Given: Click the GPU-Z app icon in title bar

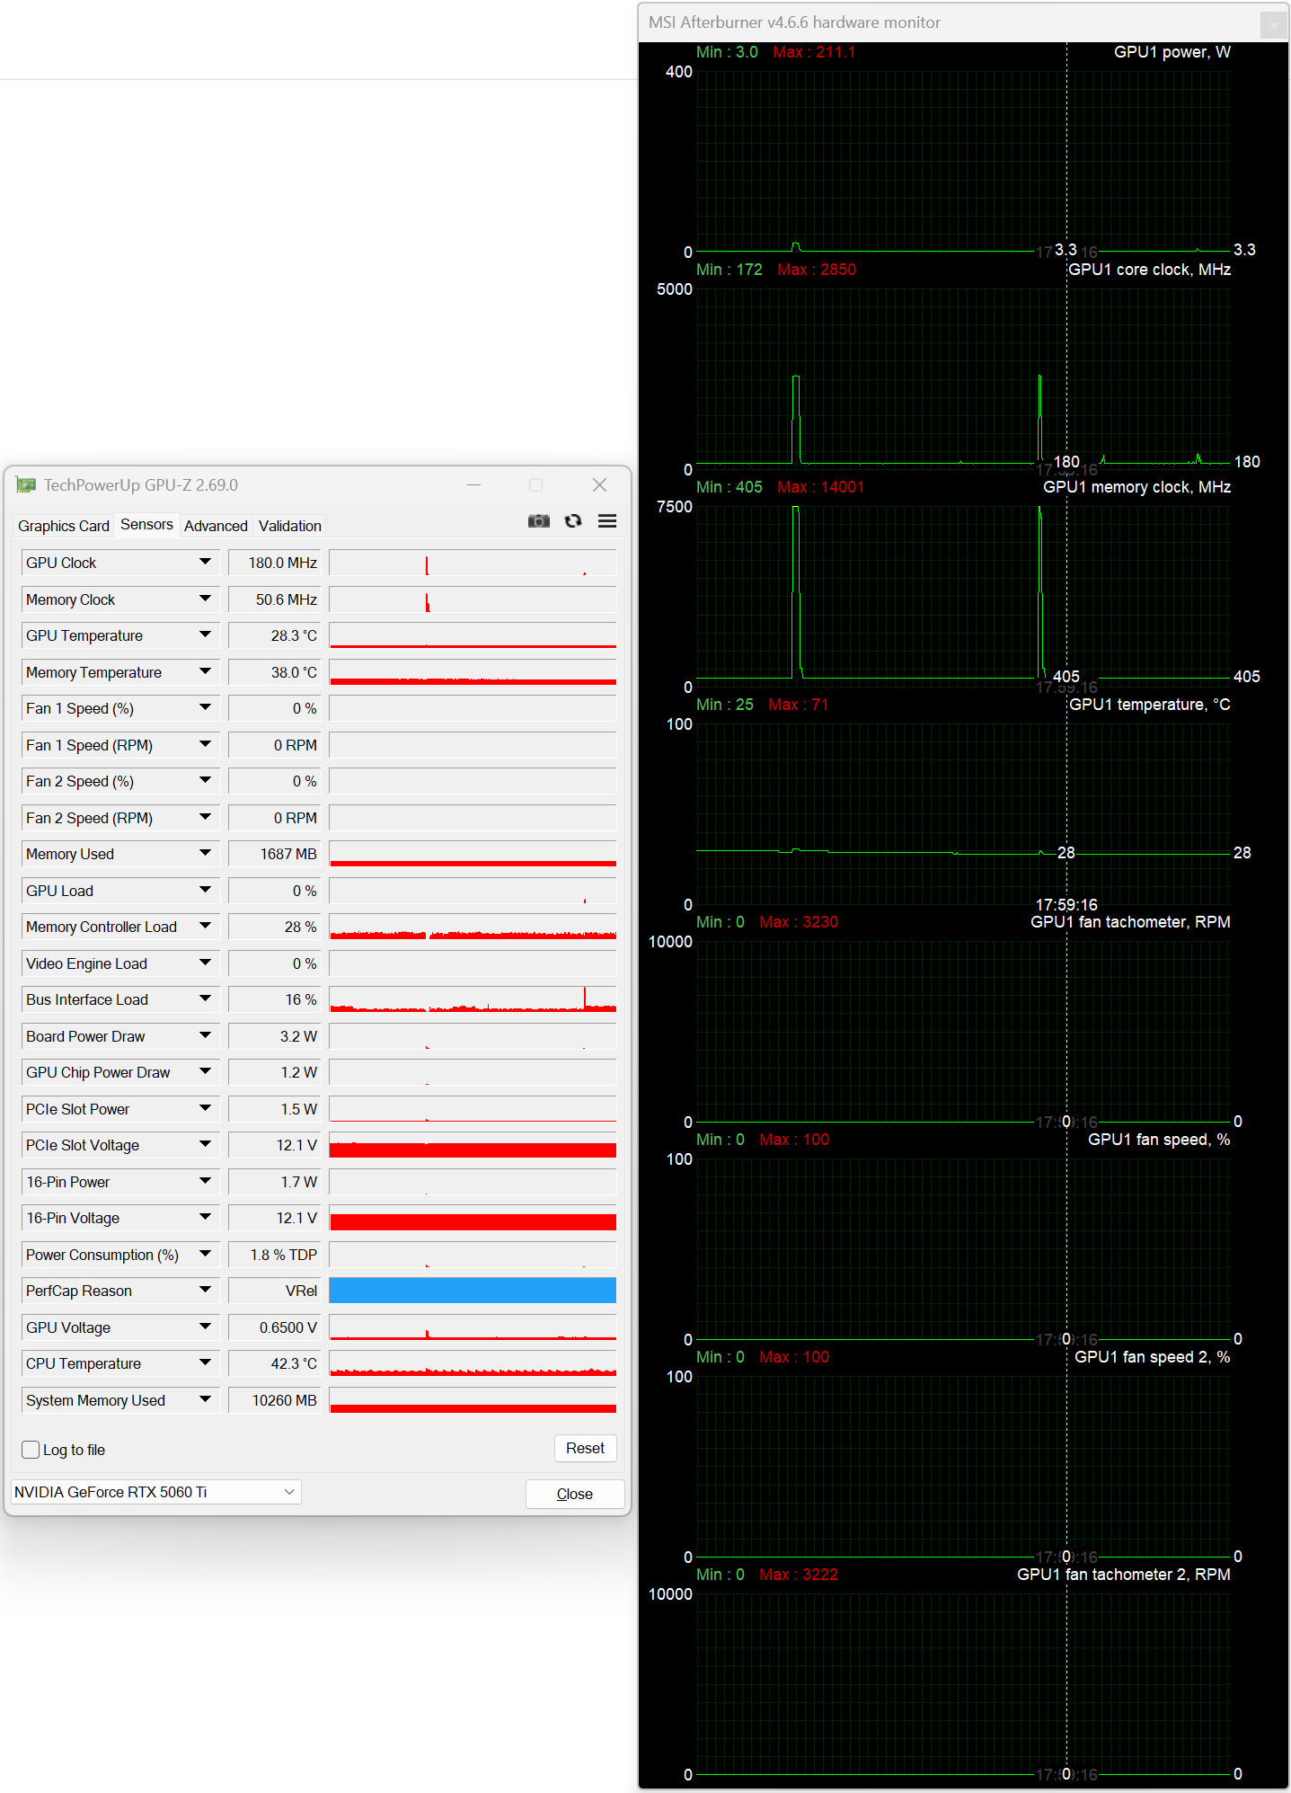Looking at the screenshot, I should point(26,485).
